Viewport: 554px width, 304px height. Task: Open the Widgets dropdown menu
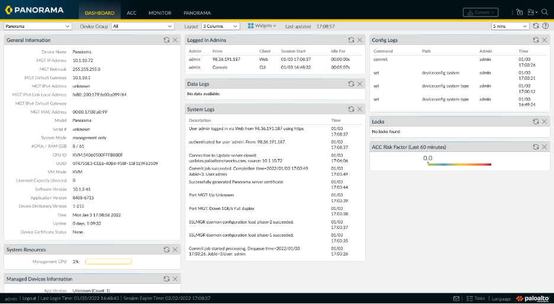click(x=262, y=26)
